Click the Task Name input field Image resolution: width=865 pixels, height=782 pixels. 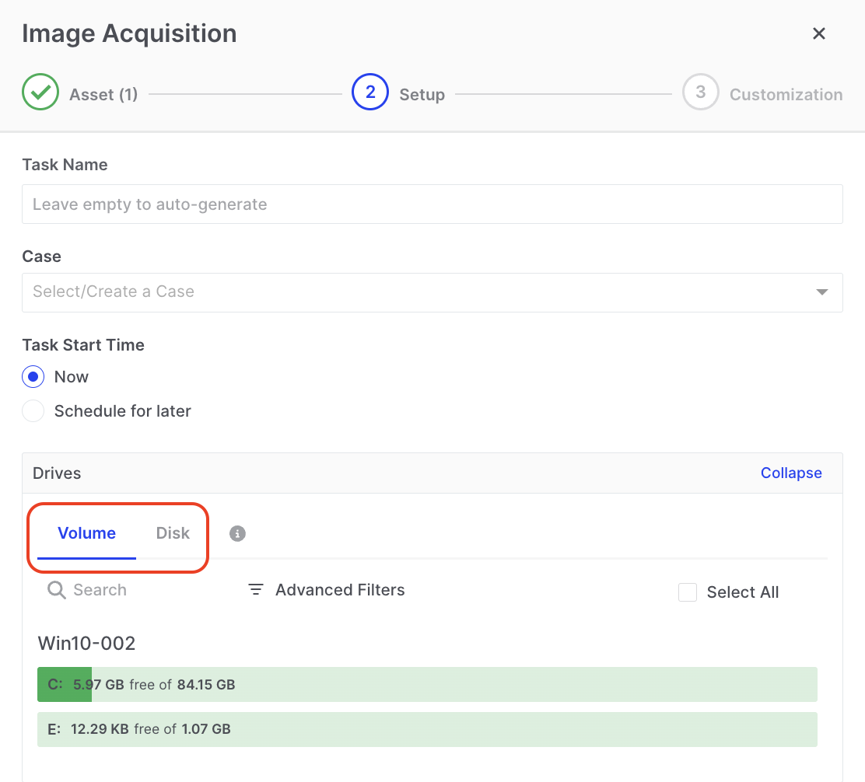(432, 204)
